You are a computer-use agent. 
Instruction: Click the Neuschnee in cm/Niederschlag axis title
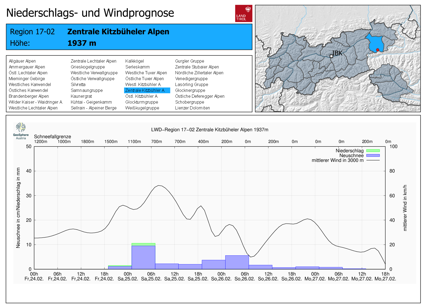point(18,208)
